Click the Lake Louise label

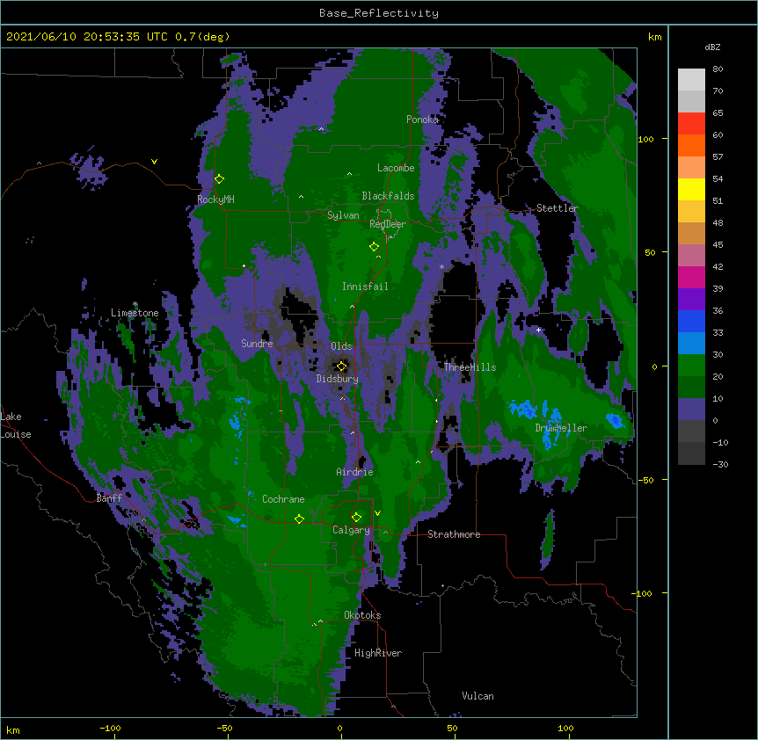point(16,425)
